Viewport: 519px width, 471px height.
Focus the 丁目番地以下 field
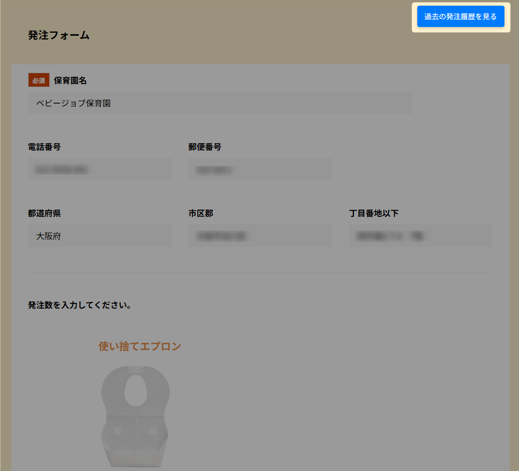[x=420, y=236]
